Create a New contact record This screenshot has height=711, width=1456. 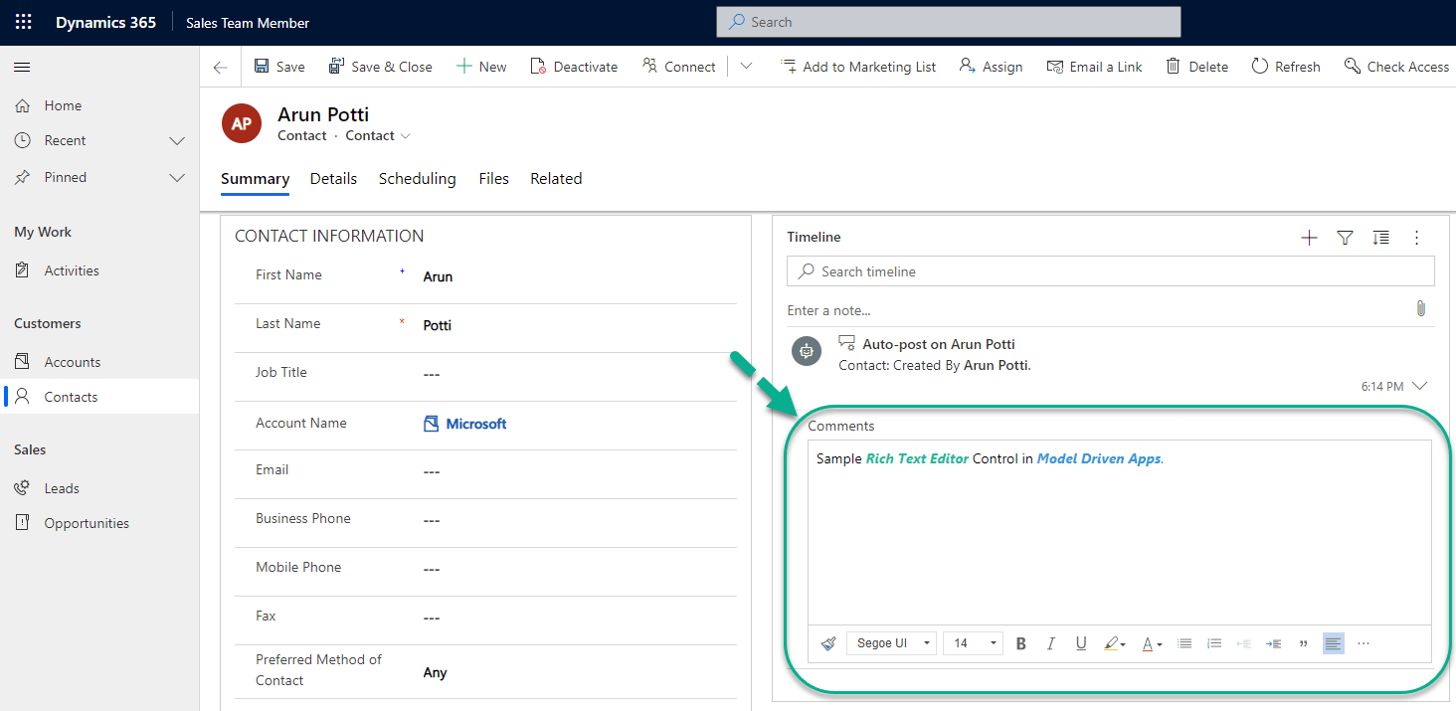tap(481, 67)
